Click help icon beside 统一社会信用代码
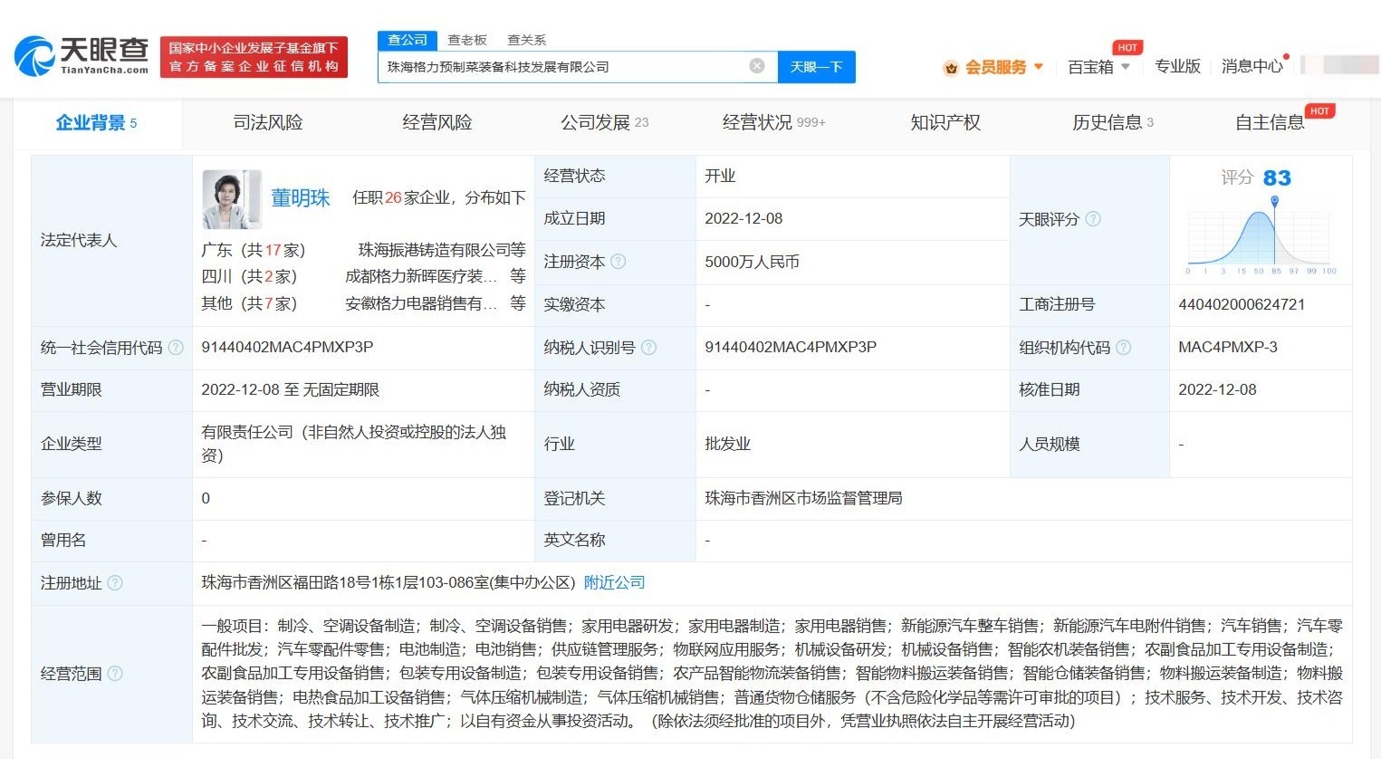The height and width of the screenshot is (777, 1381). 176,348
